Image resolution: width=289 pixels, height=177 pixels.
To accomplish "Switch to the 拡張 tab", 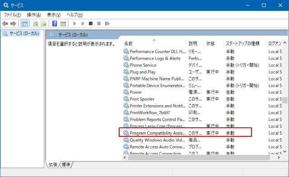I will pyautogui.click(x=53, y=164).
